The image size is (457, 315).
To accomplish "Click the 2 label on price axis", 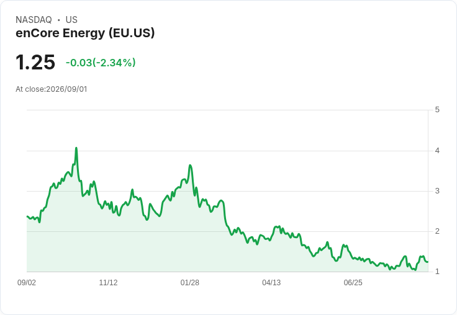I will (x=437, y=231).
